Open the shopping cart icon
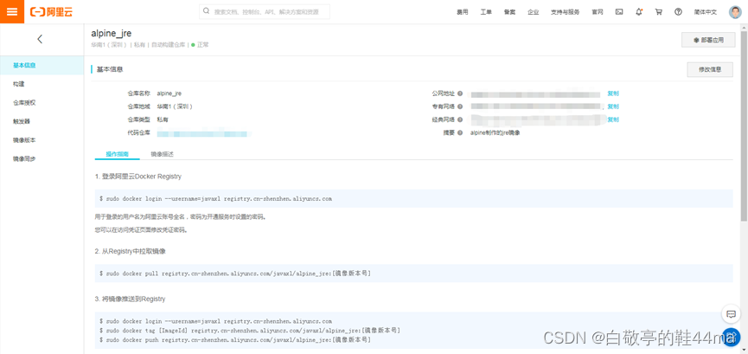Screen dimensions: 748x354 [659, 12]
